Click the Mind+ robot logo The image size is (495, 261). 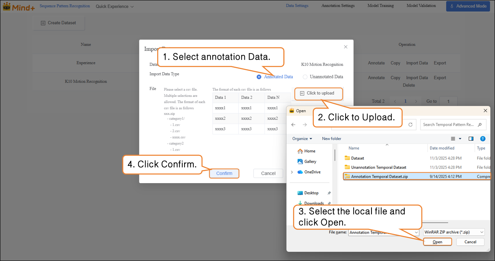(7, 7)
